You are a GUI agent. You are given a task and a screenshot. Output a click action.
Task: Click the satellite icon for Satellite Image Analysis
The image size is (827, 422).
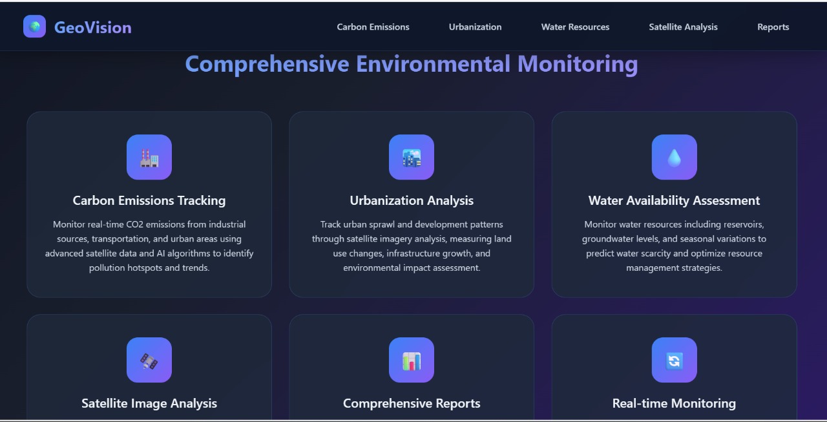point(149,360)
